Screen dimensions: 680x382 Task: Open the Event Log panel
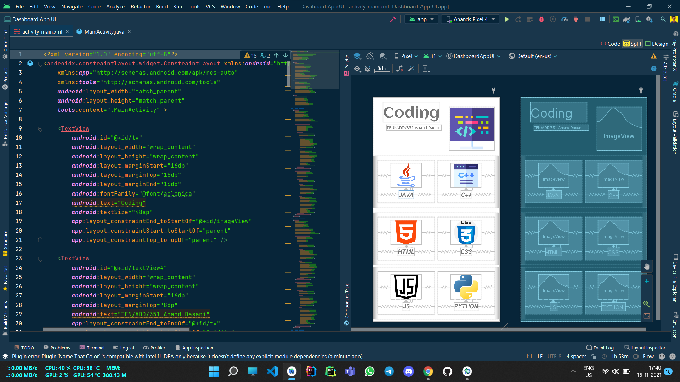click(x=600, y=348)
